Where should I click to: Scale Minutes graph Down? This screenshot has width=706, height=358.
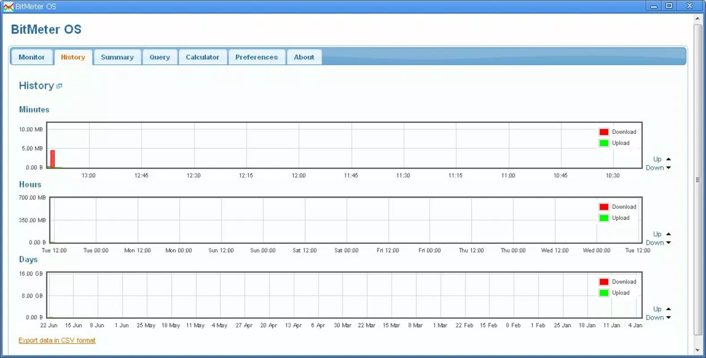(658, 168)
